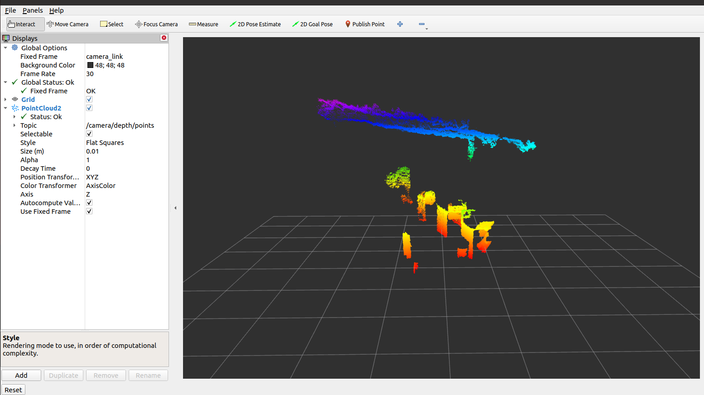Click the Remove button
This screenshot has height=395, width=704.
coord(106,375)
